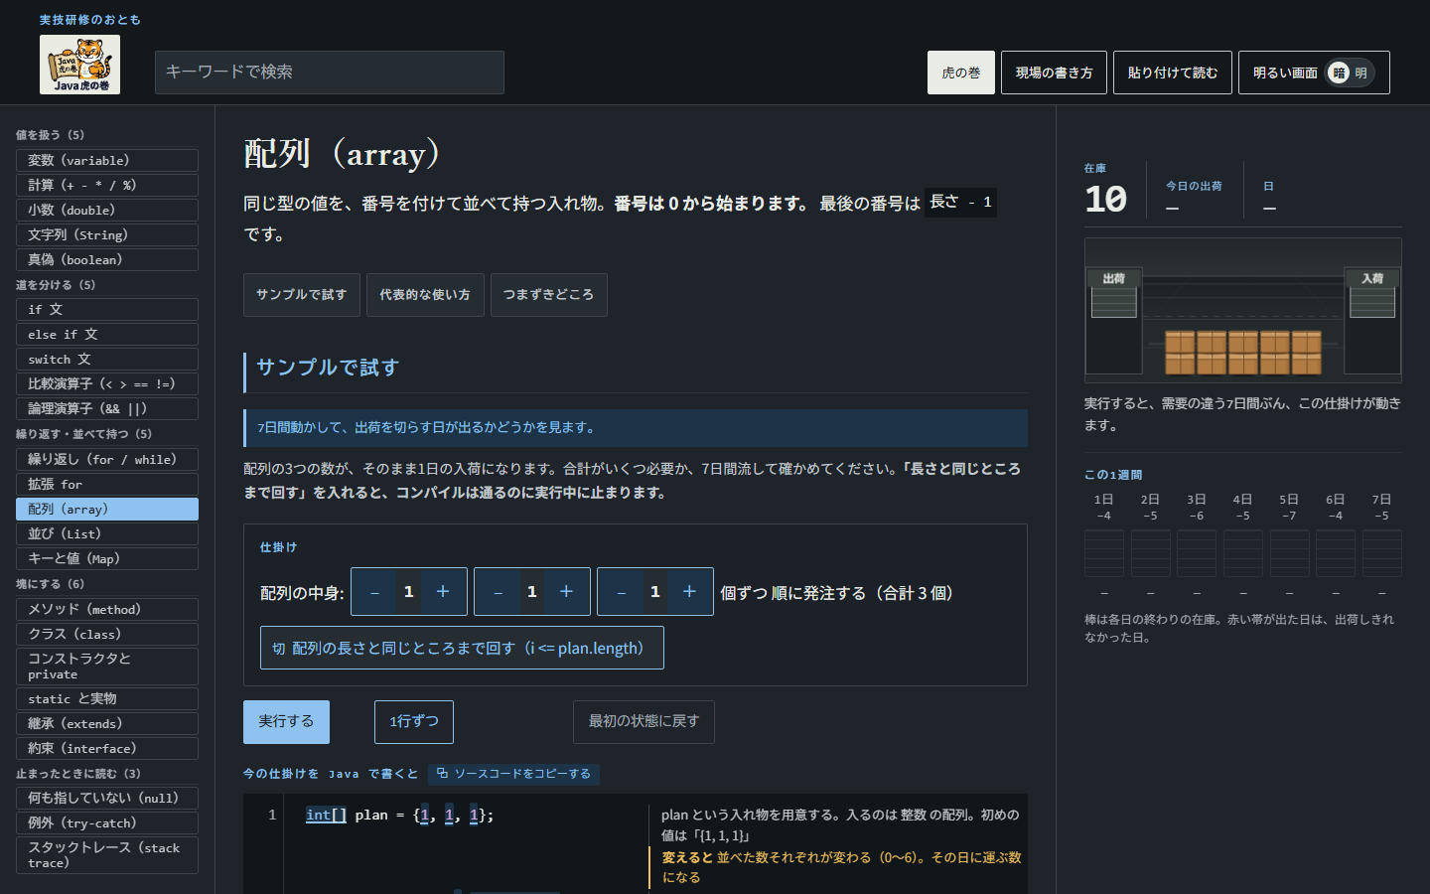Open static と実物 topic
1430x894 pixels.
coord(107,698)
